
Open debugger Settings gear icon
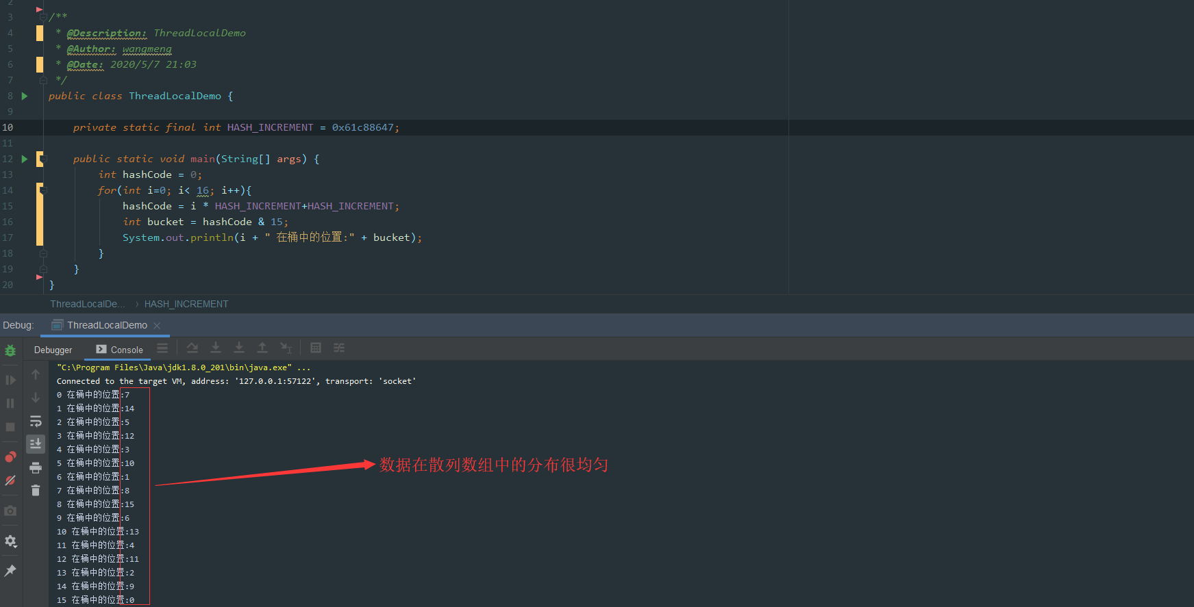click(x=10, y=541)
